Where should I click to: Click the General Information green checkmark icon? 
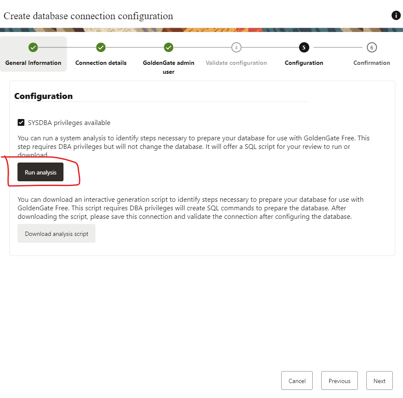[33, 47]
